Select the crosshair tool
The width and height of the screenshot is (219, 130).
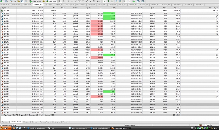(63, 1)
